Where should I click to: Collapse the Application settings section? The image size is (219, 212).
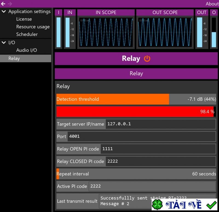(4, 12)
